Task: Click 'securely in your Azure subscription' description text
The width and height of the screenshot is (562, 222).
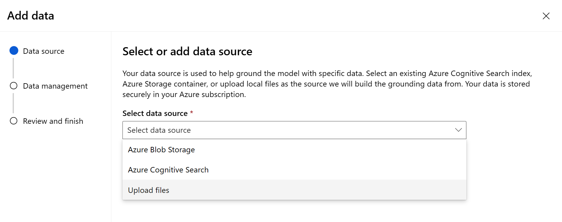Action: (x=184, y=95)
